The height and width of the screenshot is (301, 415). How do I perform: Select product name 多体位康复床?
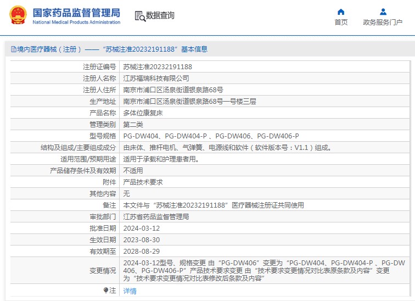[x=143, y=113]
